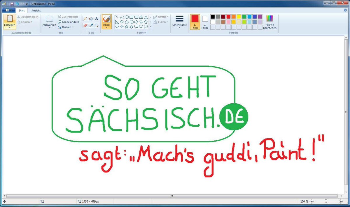Viewport: 350px width, 207px height.
Task: Choose the straight line shape
Action: click(117, 17)
